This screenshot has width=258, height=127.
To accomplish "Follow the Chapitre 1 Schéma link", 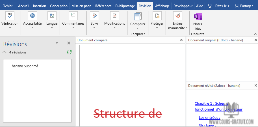I will click(x=211, y=104).
